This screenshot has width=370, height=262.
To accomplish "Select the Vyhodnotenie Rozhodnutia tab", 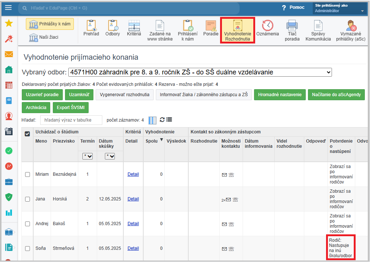I will click(x=238, y=30).
